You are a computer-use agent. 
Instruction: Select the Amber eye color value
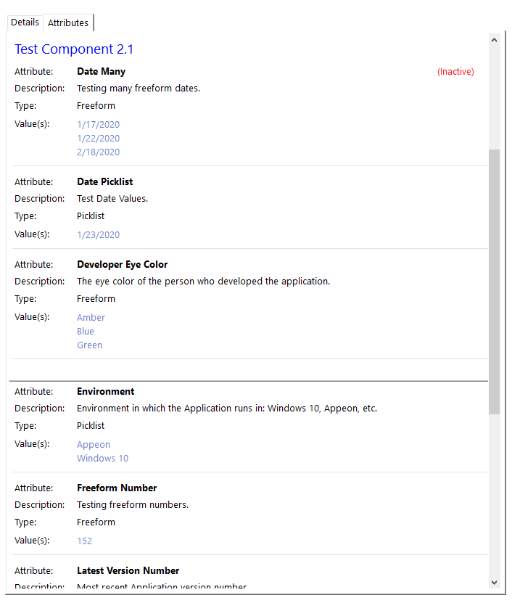click(91, 318)
